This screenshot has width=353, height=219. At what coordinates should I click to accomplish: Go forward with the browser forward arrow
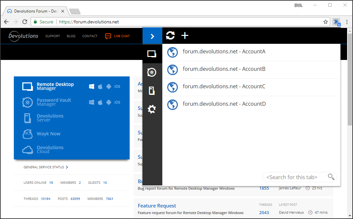tap(16, 22)
